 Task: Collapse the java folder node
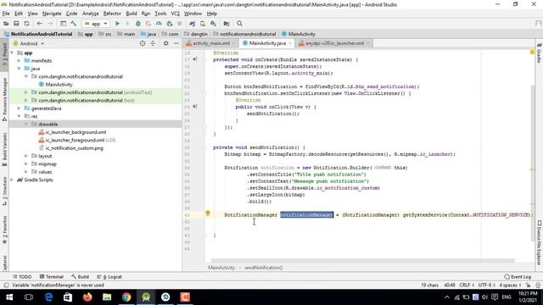point(19,69)
